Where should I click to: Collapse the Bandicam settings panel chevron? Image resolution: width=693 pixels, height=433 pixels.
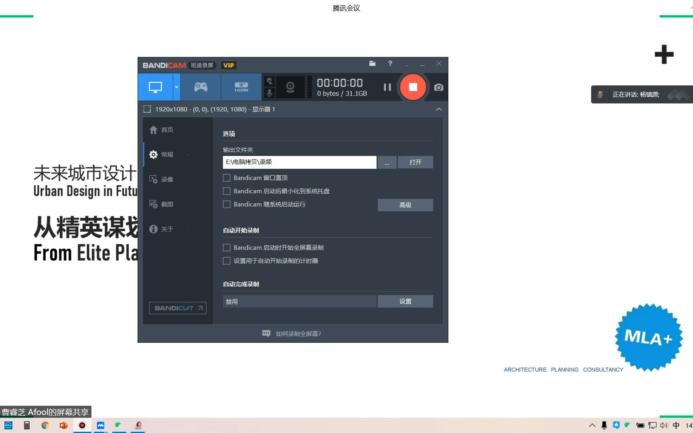pyautogui.click(x=439, y=109)
